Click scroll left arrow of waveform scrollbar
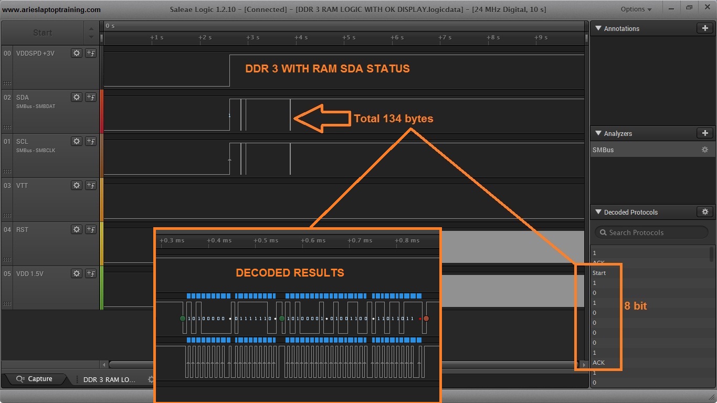The image size is (717, 403). click(x=104, y=364)
